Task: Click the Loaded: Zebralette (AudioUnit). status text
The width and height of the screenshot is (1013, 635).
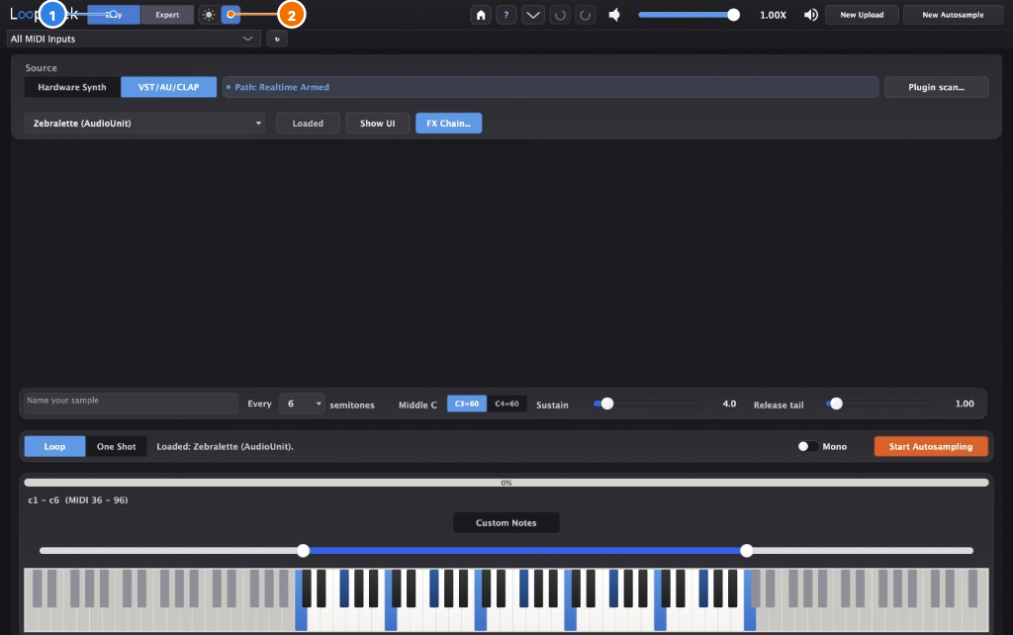Action: click(x=225, y=446)
